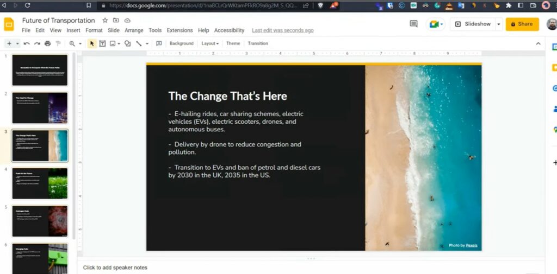Activate the paint format tool
This screenshot has width=557, height=274.
click(58, 43)
